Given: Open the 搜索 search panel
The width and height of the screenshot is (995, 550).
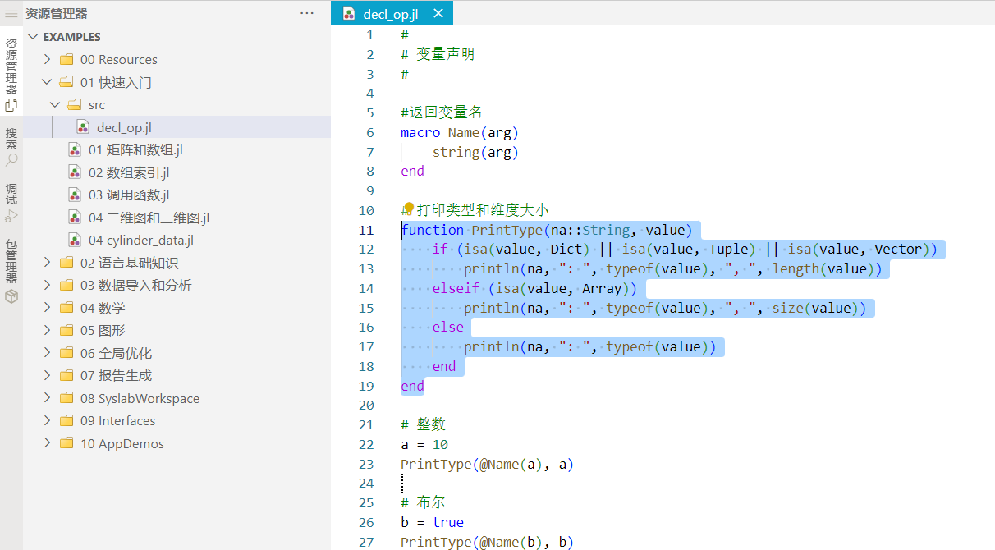Looking at the screenshot, I should tap(11, 146).
